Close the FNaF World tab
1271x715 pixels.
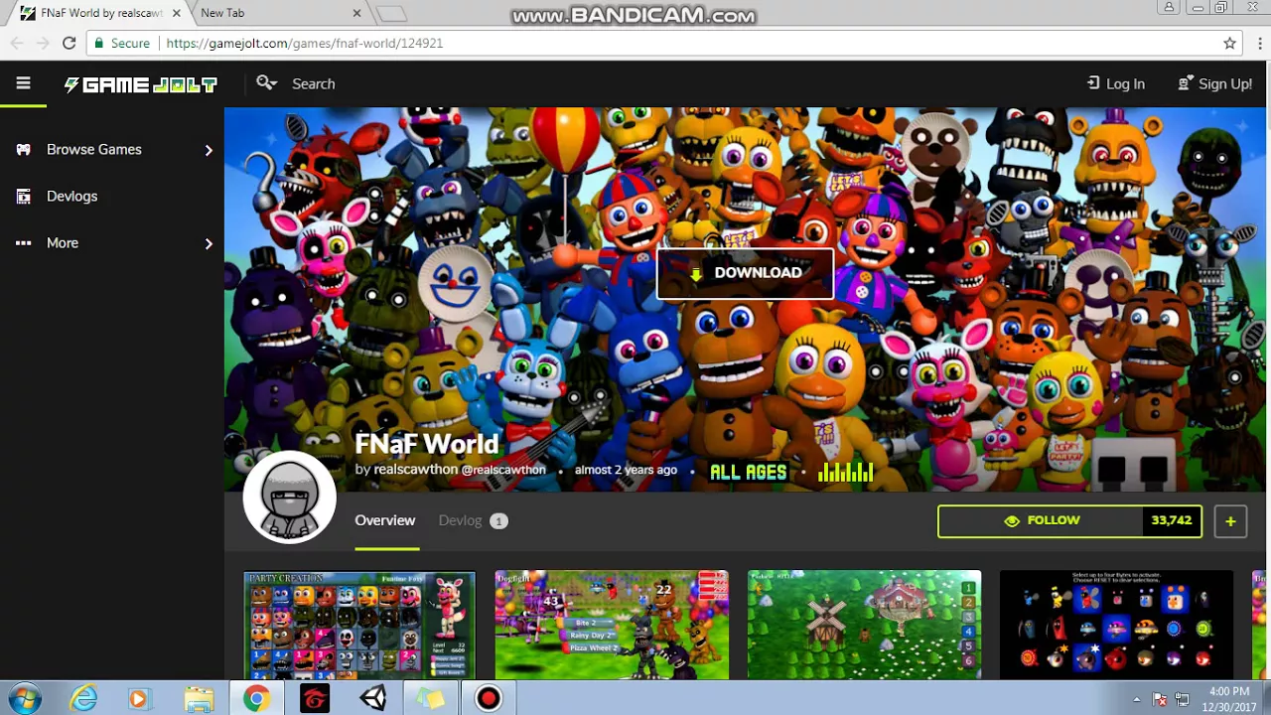[x=177, y=13]
